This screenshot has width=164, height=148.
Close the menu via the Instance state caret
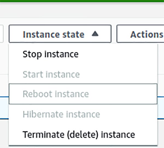[x=95, y=34]
